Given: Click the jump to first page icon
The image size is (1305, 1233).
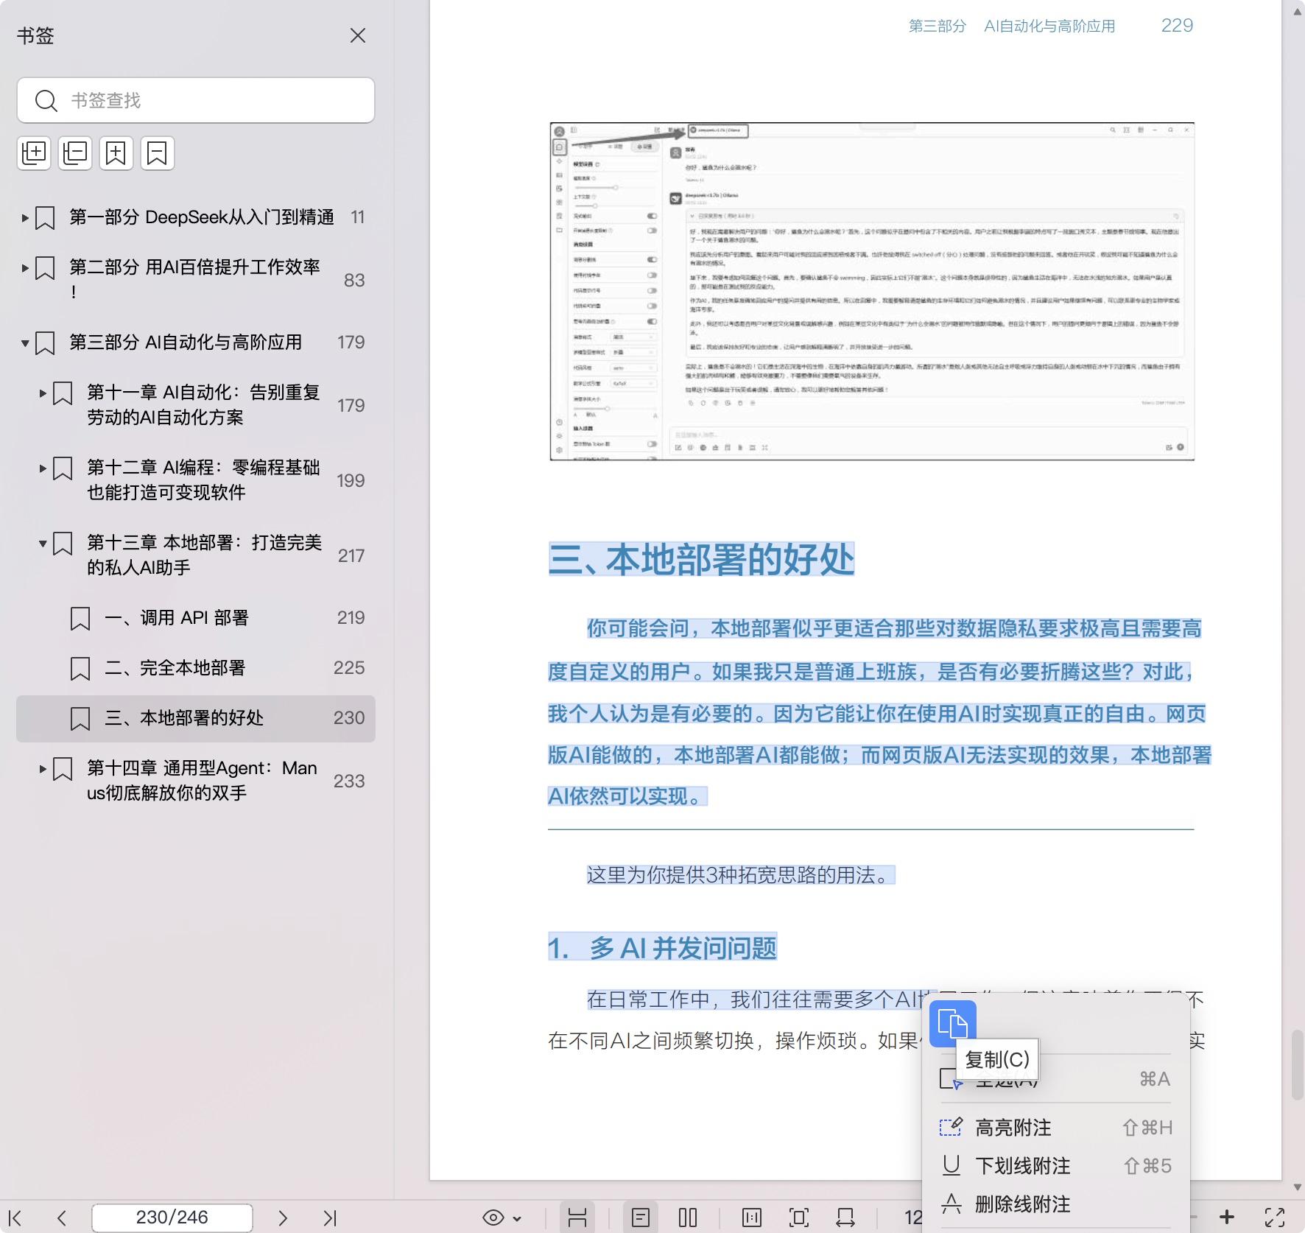Looking at the screenshot, I should (15, 1218).
